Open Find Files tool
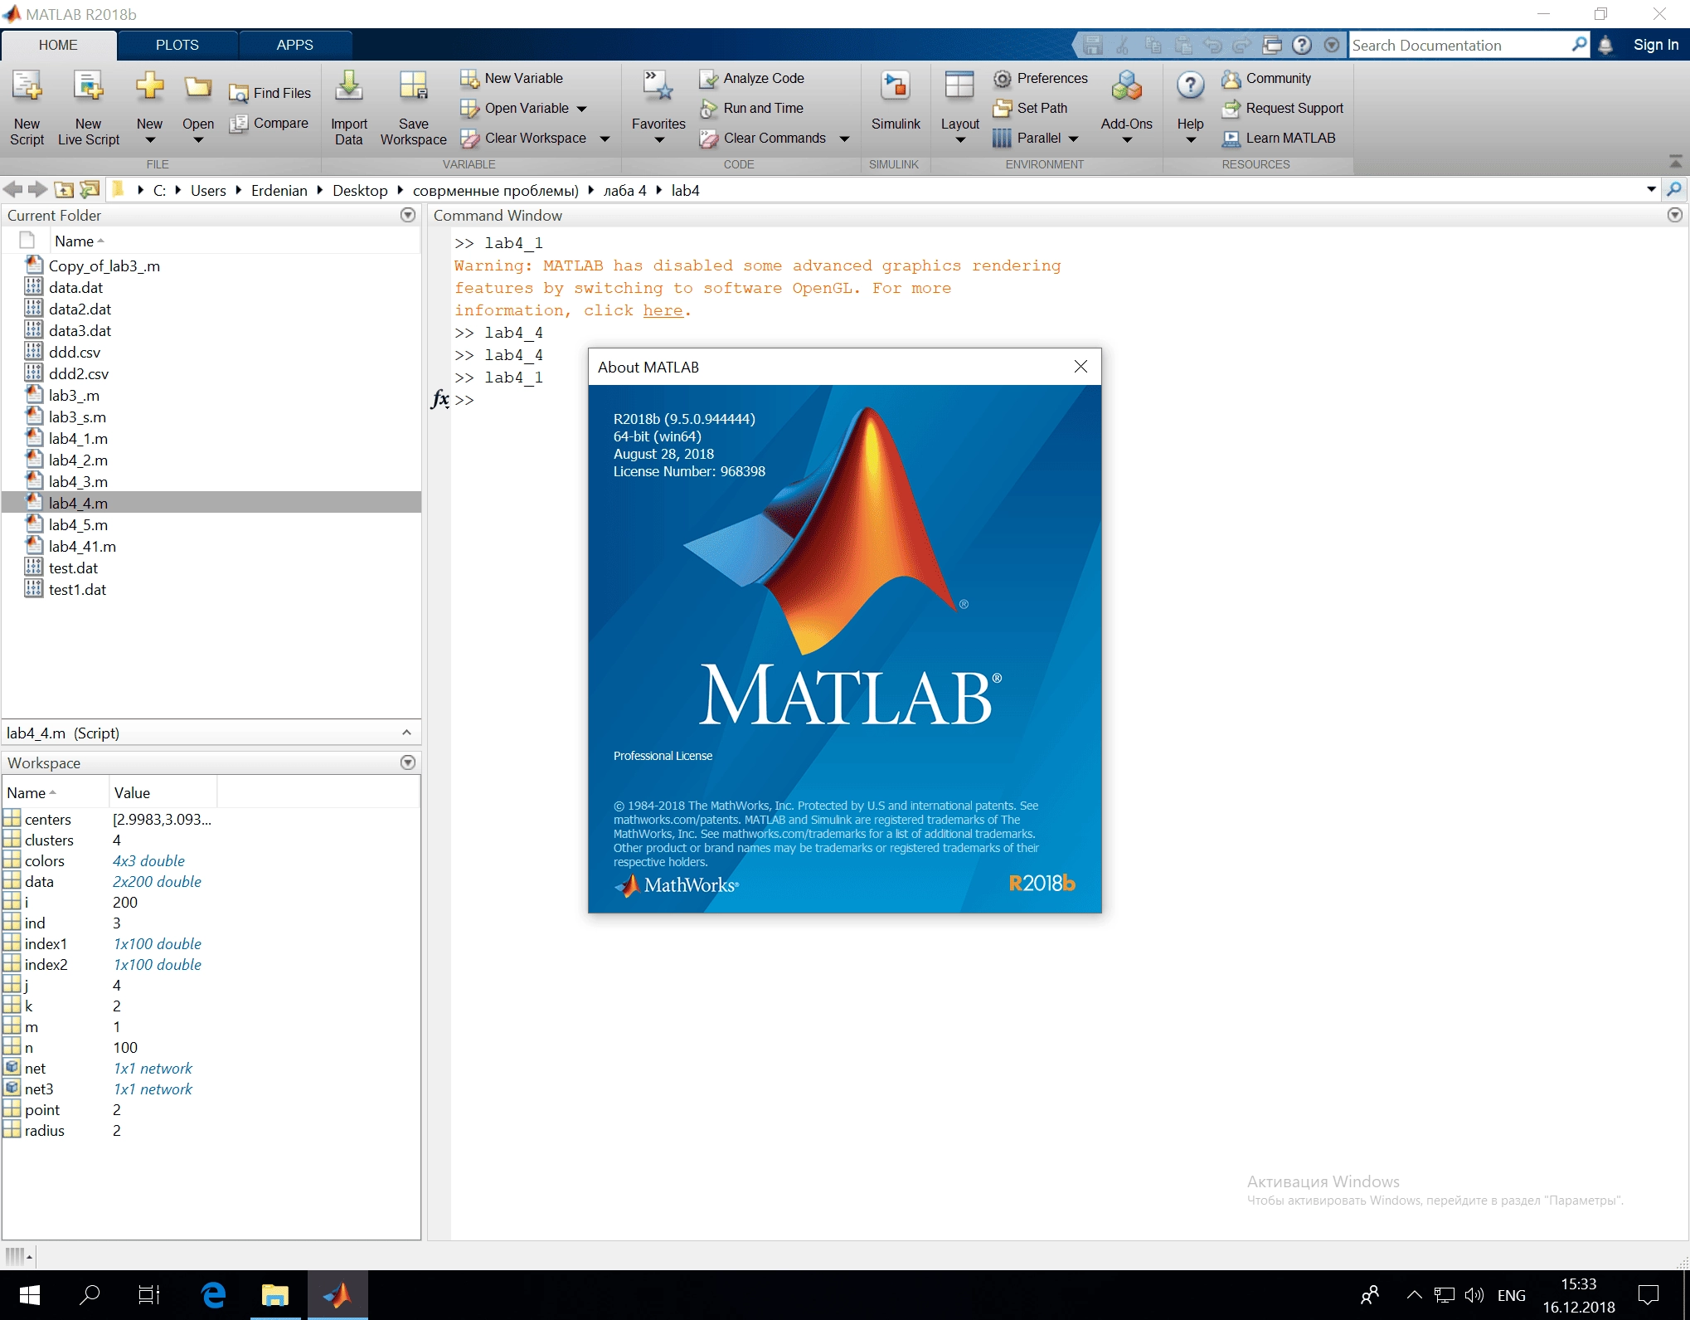Image resolution: width=1690 pixels, height=1320 pixels. (270, 93)
